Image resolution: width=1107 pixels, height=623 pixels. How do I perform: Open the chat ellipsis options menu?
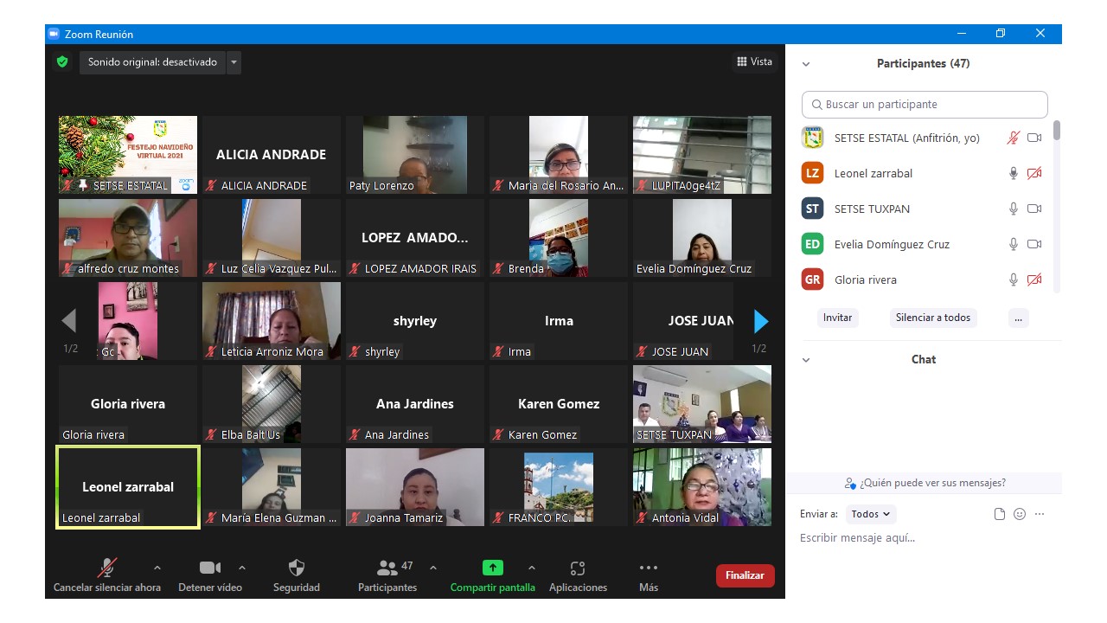tap(1040, 514)
